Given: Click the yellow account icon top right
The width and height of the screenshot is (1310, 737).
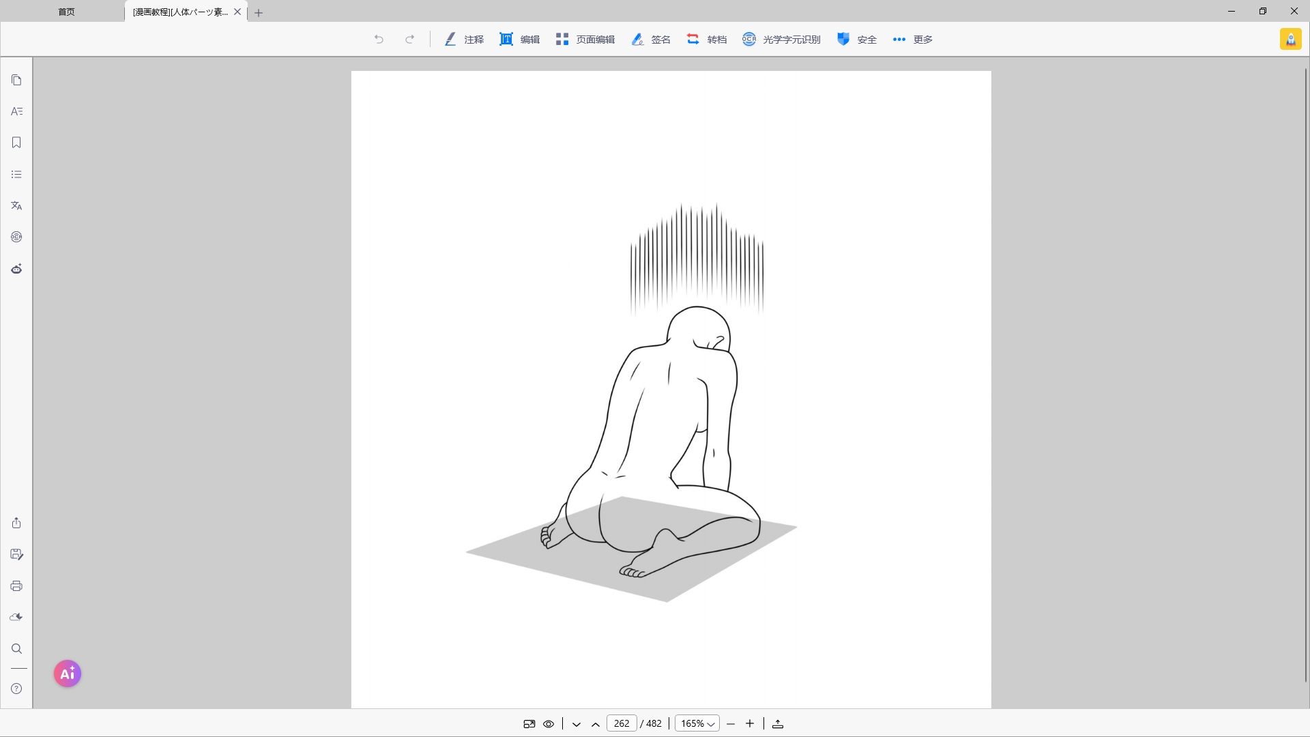Looking at the screenshot, I should pos(1291,40).
